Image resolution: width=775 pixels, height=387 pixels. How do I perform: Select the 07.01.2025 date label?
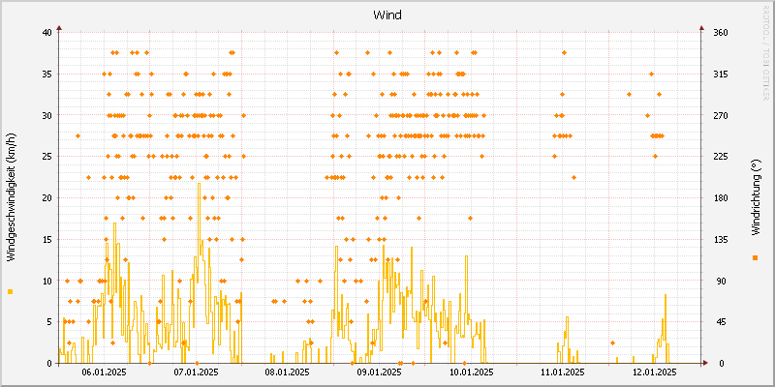point(196,372)
